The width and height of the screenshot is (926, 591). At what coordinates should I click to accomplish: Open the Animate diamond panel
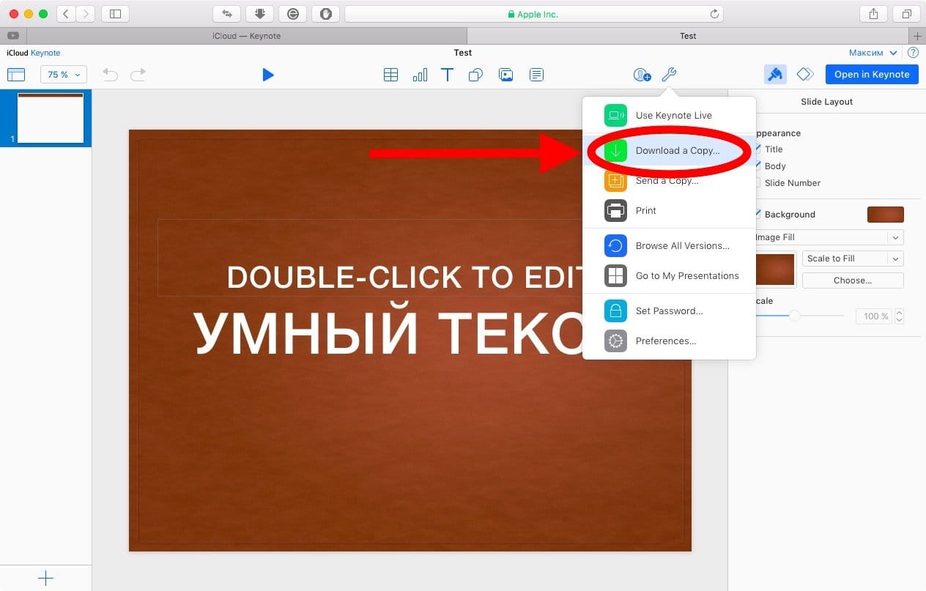point(805,74)
